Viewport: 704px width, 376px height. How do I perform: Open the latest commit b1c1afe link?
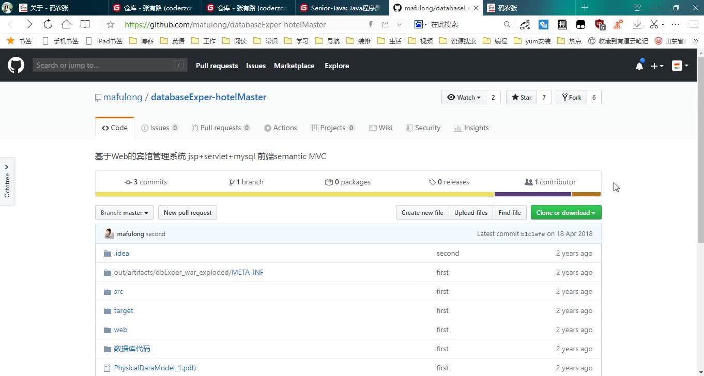pos(533,234)
